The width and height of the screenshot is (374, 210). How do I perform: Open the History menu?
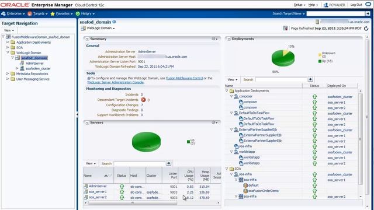[85, 14]
